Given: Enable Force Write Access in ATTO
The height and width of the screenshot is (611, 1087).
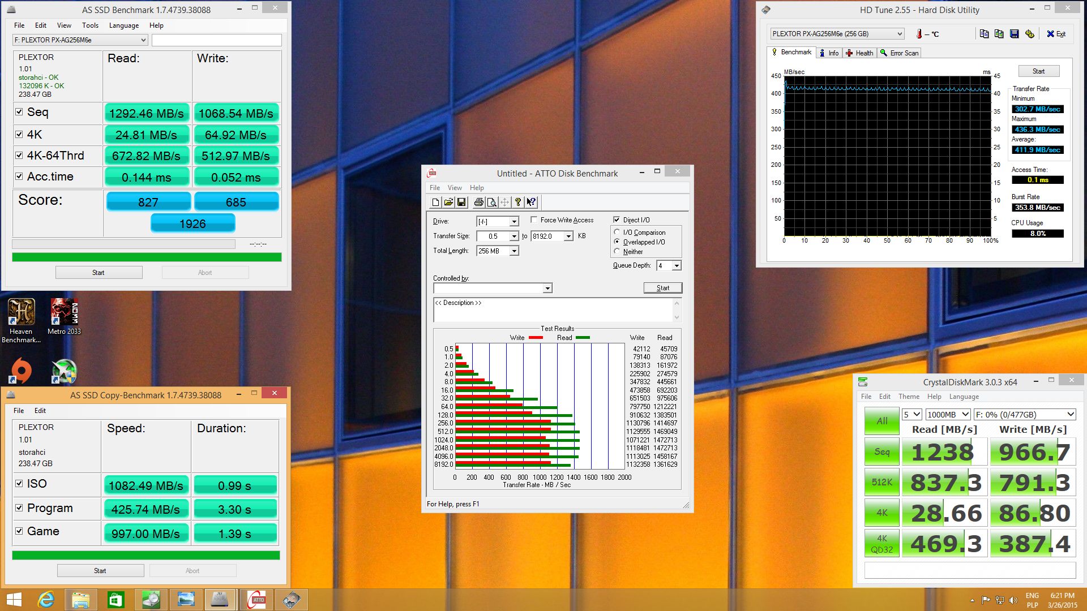Looking at the screenshot, I should [533, 220].
